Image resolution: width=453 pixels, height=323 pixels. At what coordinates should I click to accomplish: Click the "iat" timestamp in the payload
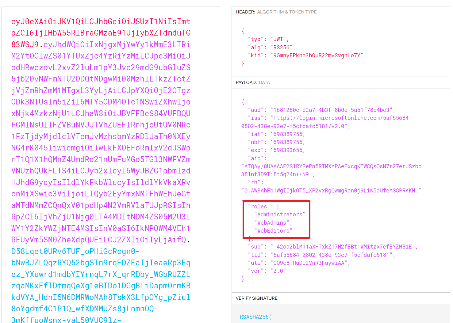(x=287, y=134)
